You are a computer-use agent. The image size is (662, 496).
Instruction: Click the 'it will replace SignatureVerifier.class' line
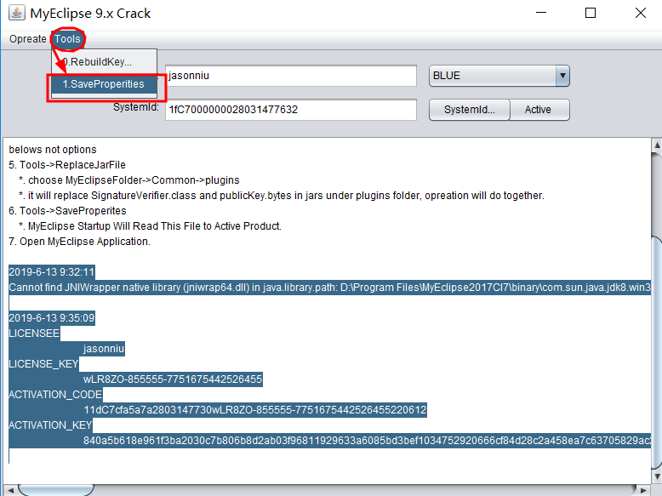point(282,196)
